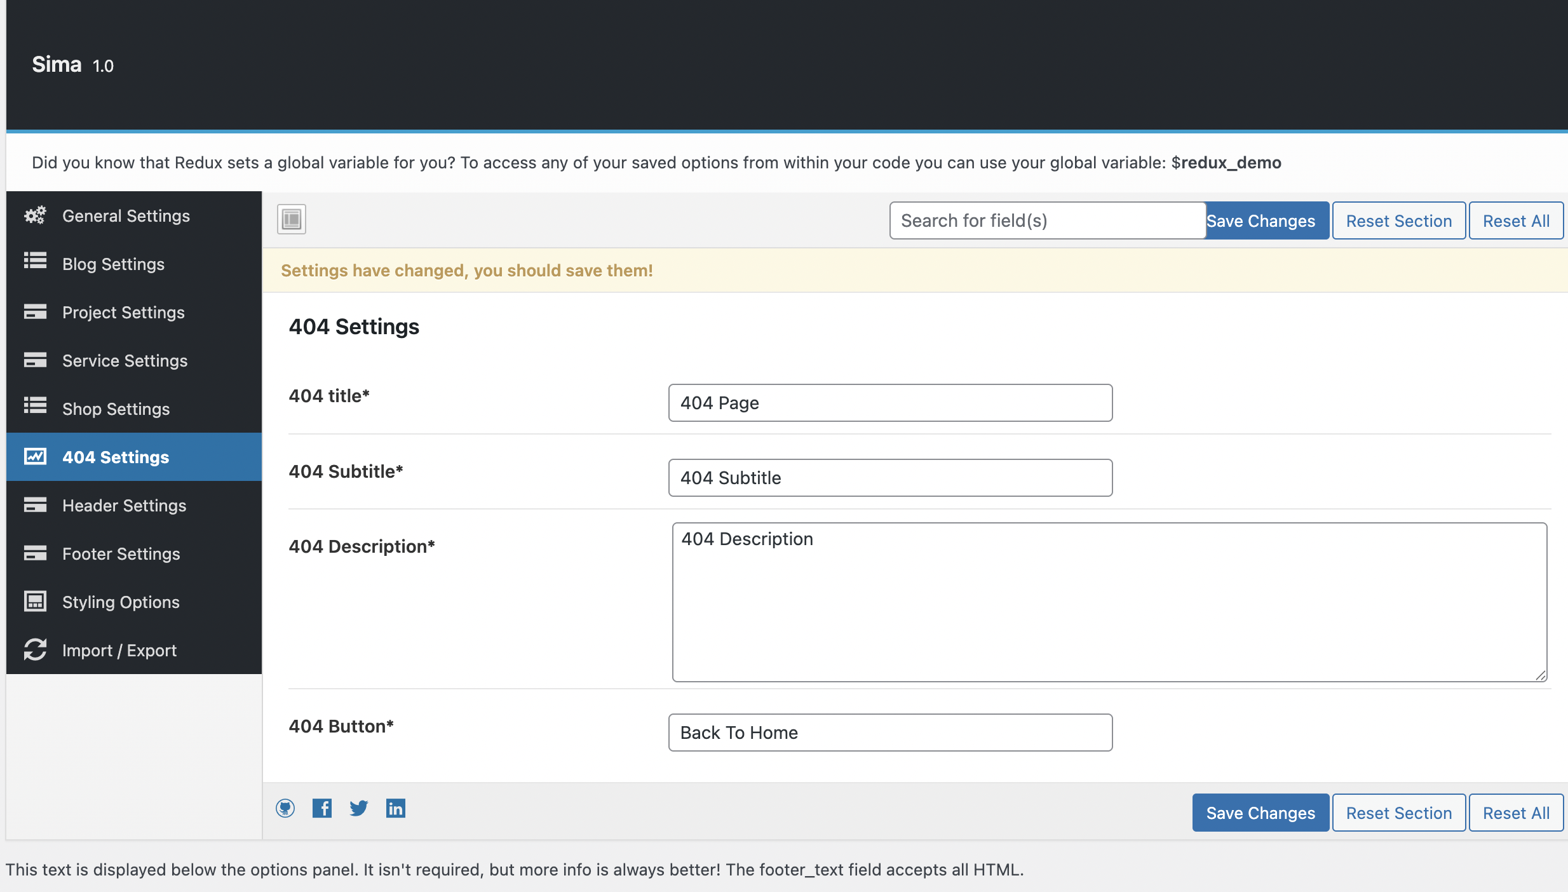Viewport: 1568px width, 892px height.
Task: Focus the Search for field(s) box
Action: coord(1048,220)
